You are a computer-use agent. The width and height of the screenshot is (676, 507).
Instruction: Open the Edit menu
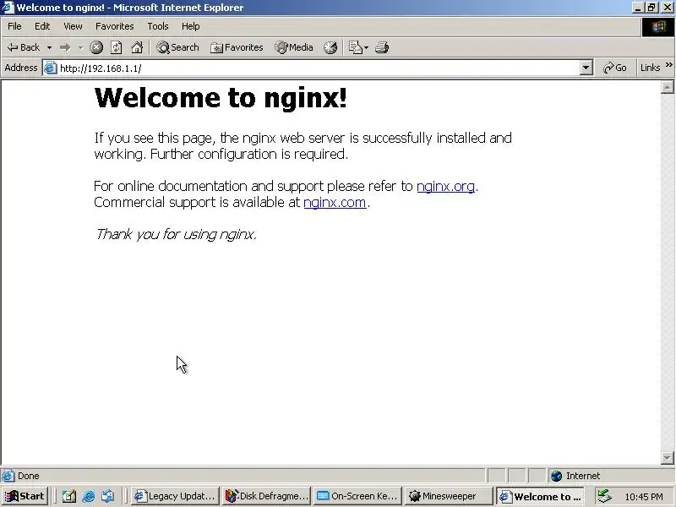point(42,26)
